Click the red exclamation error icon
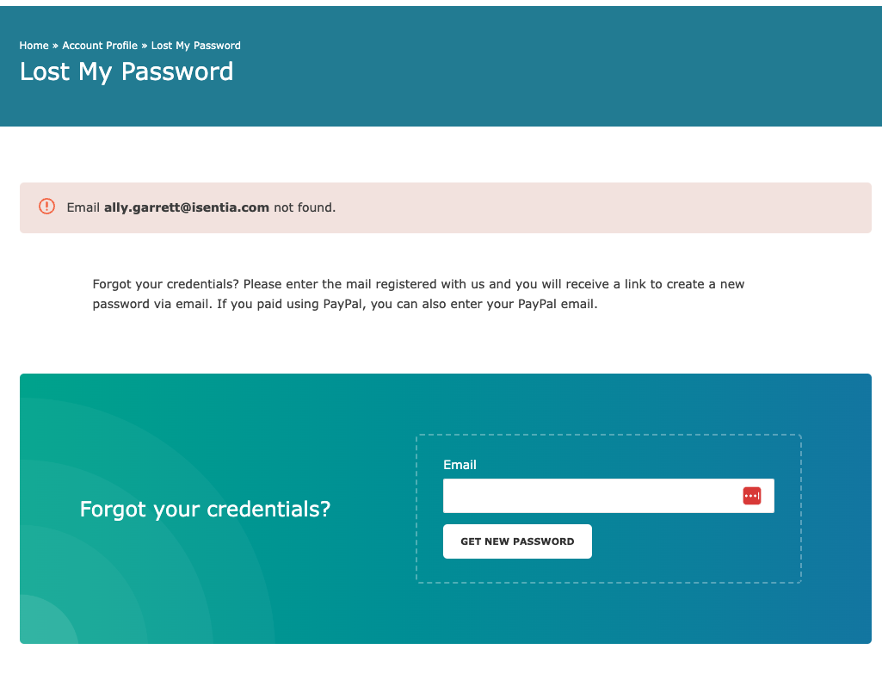The height and width of the screenshot is (674, 882). point(46,207)
